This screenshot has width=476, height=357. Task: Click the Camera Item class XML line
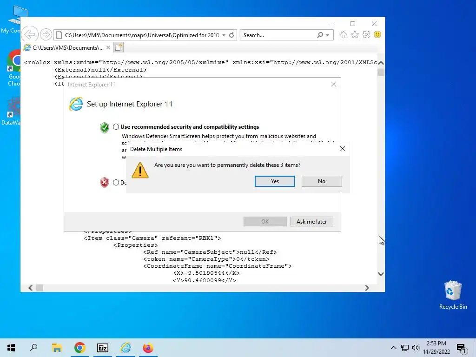point(152,238)
